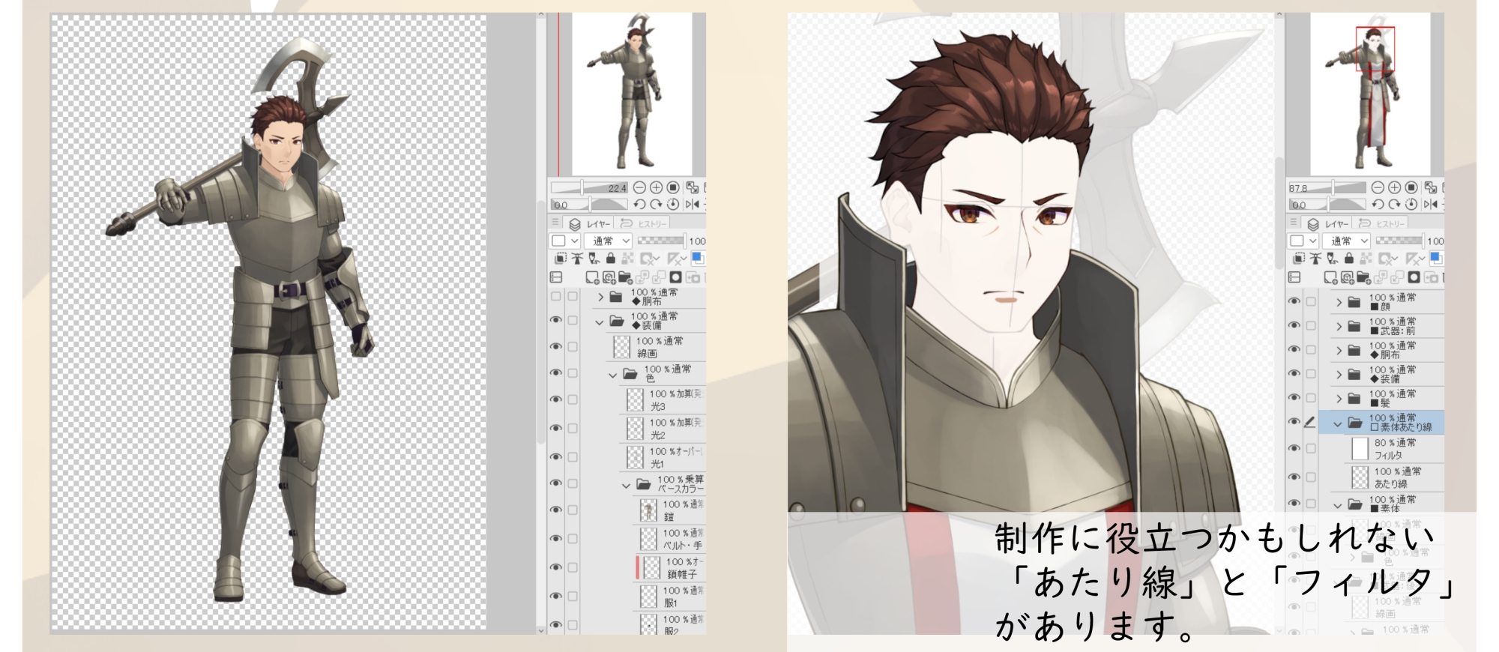Hide the フィルタ layer via its eye icon
The image size is (1499, 652).
[x=1294, y=448]
